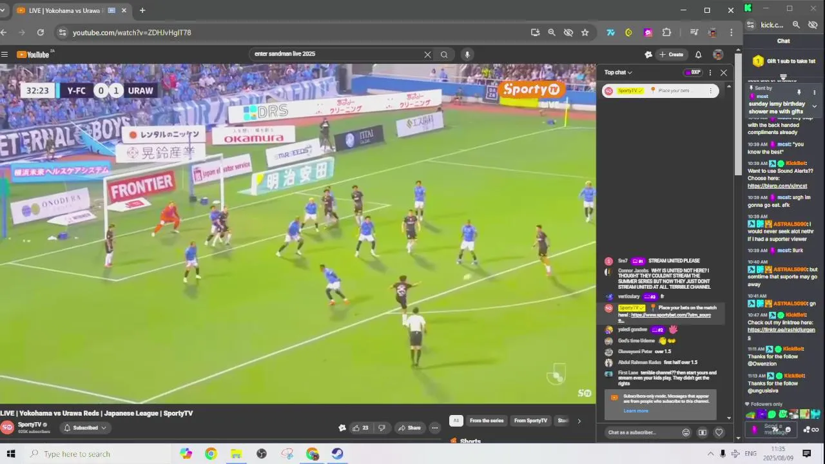Select the All filter chip
The height and width of the screenshot is (464, 825).
456,421
